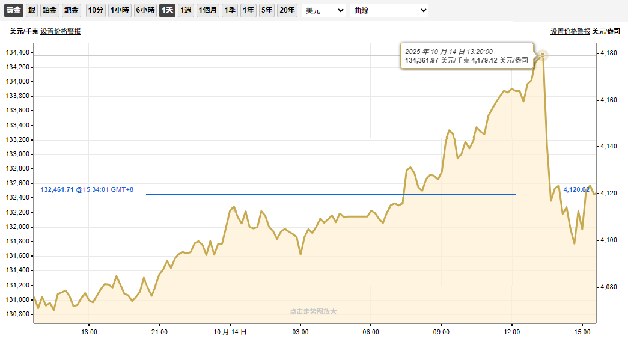
Task: Open the 美元 currency dropdown
Action: point(324,10)
